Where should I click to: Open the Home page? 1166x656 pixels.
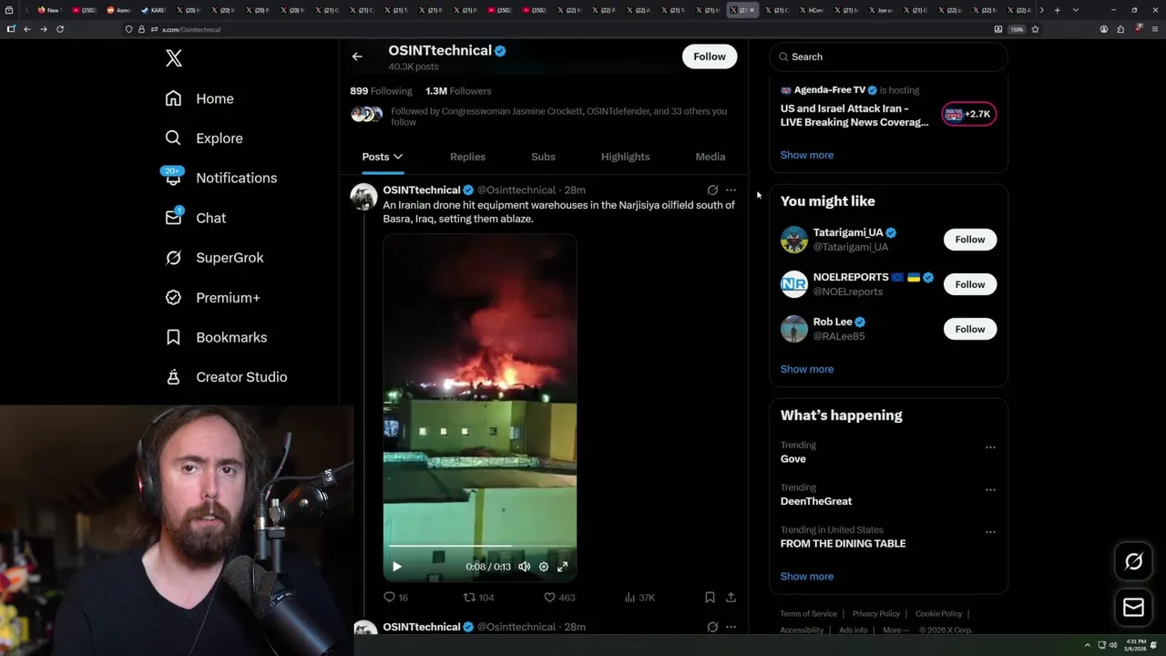tap(199, 98)
